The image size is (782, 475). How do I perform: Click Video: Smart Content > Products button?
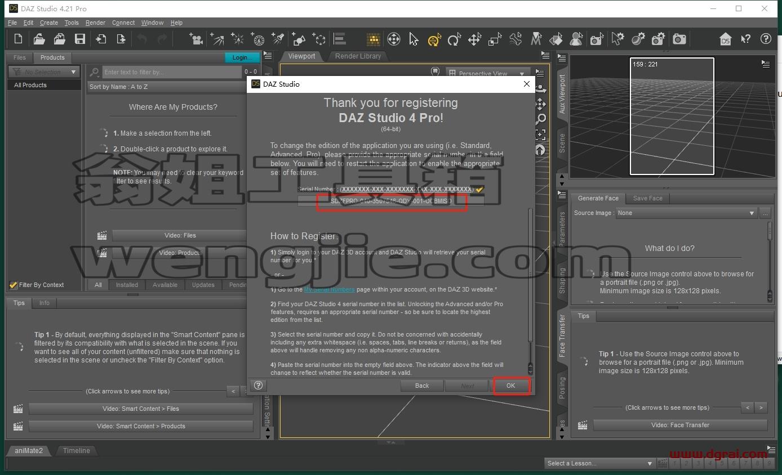(x=141, y=426)
